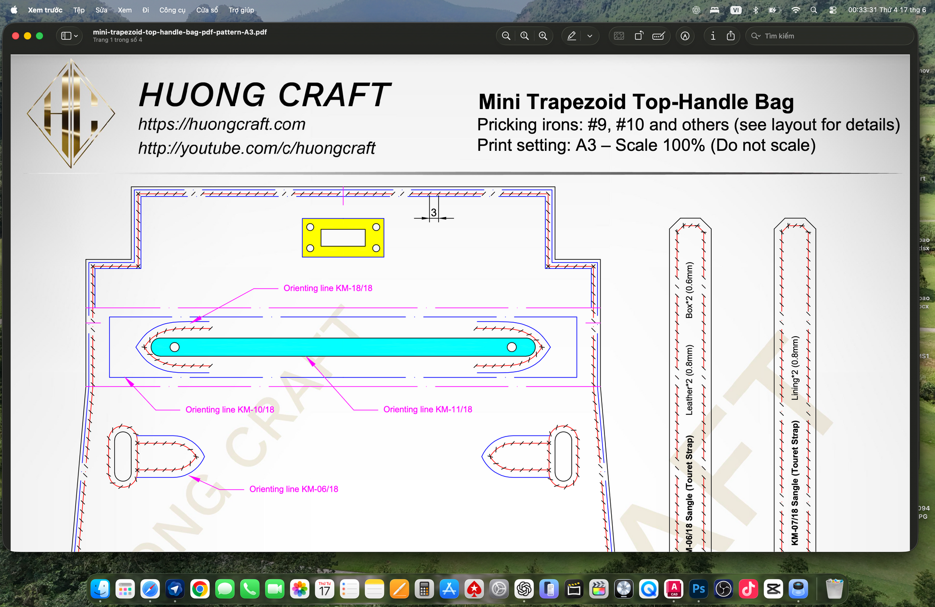This screenshot has width=935, height=607.
Task: Launch Safari from the Dock
Action: click(150, 589)
